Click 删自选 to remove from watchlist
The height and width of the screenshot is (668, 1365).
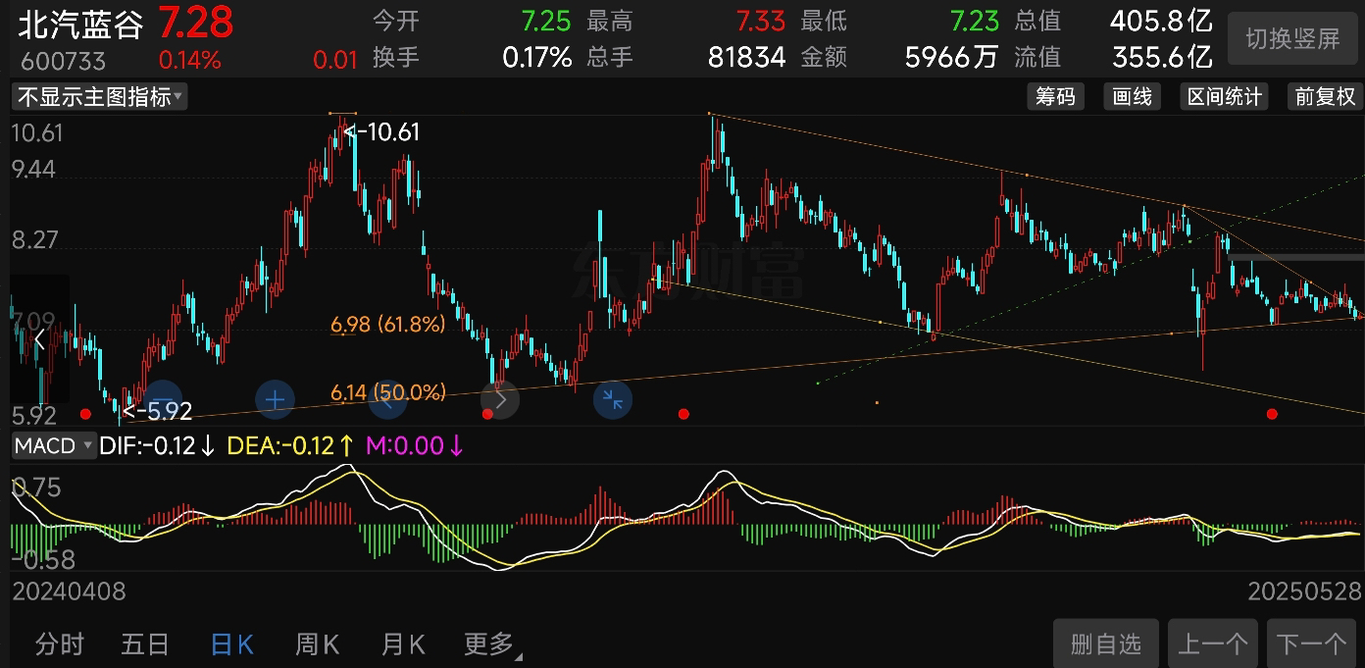click(1106, 643)
